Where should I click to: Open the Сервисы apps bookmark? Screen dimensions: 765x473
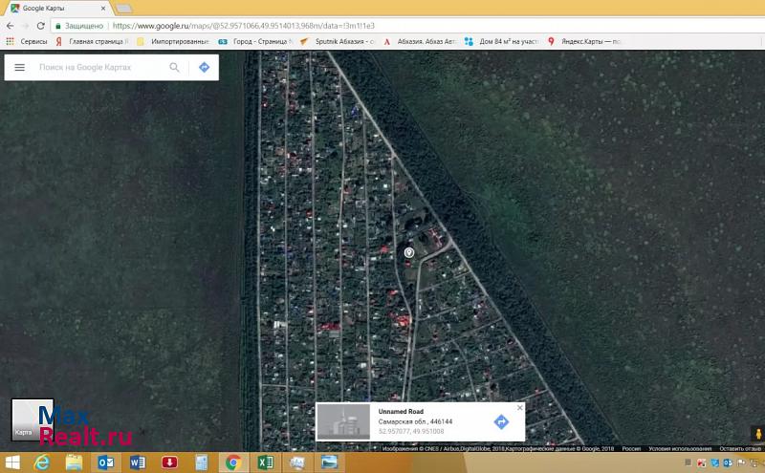tap(27, 42)
